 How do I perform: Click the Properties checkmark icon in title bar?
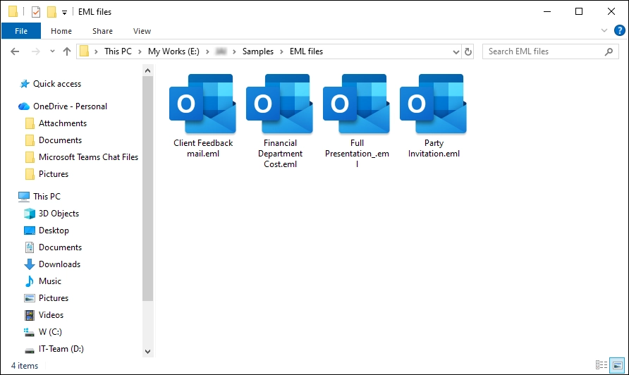click(36, 12)
